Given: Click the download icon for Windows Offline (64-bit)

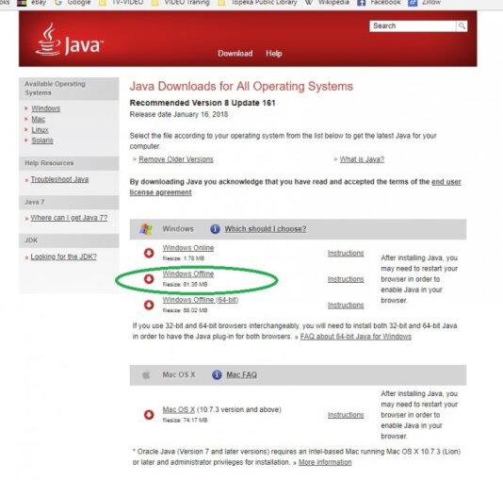Looking at the screenshot, I should click(x=149, y=305).
